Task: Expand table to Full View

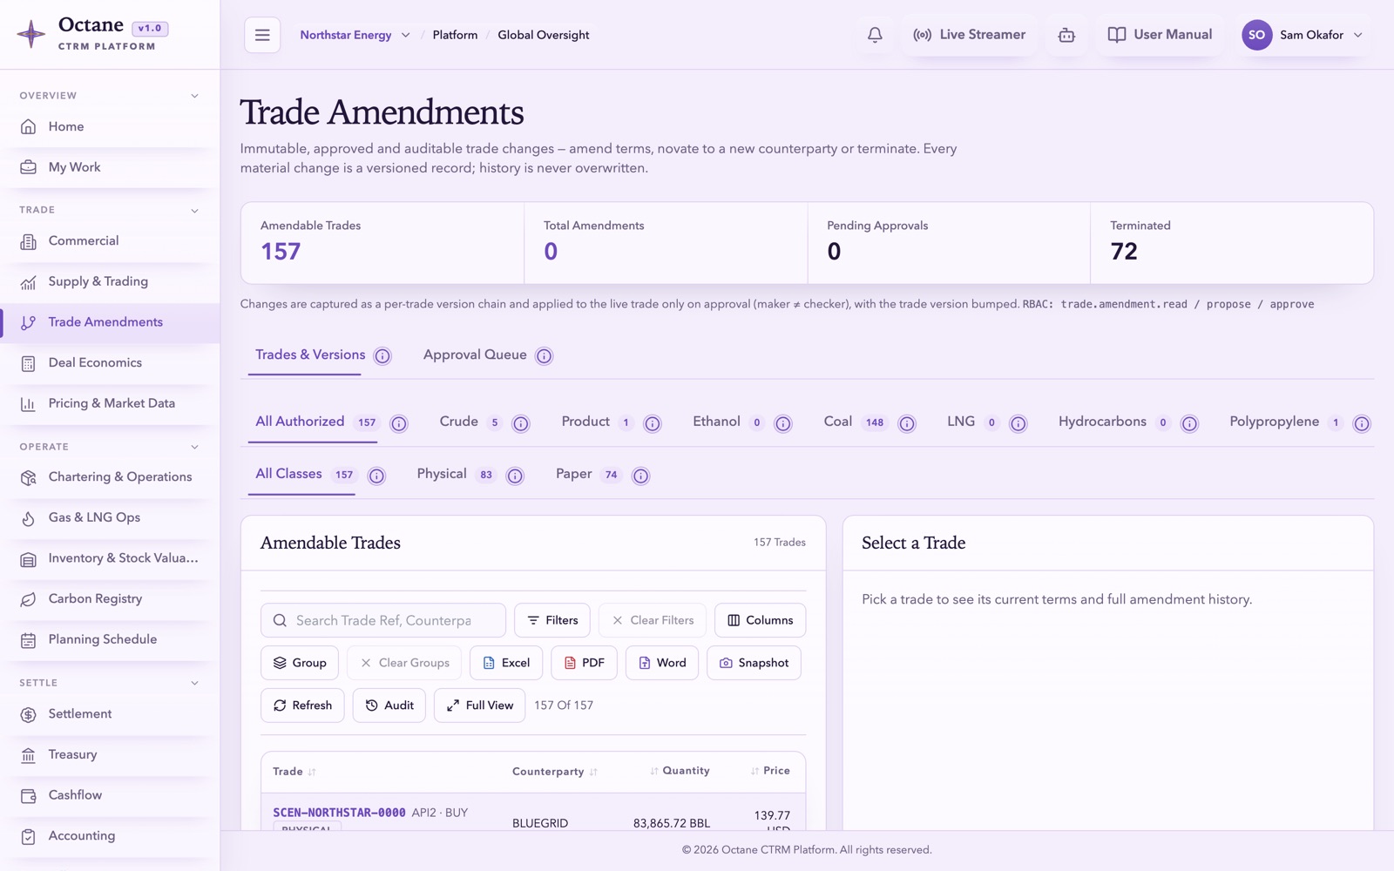Action: (479, 706)
